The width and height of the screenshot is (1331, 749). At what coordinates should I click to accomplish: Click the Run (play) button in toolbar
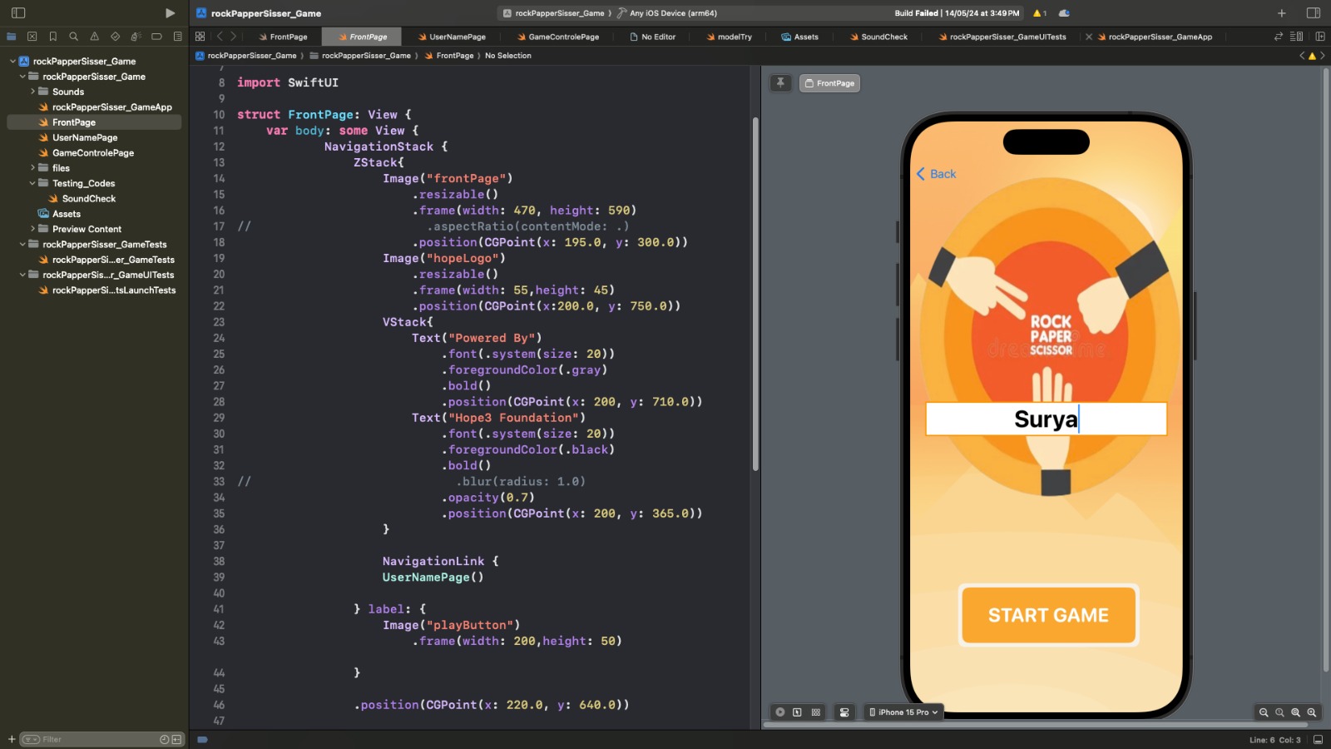(170, 13)
